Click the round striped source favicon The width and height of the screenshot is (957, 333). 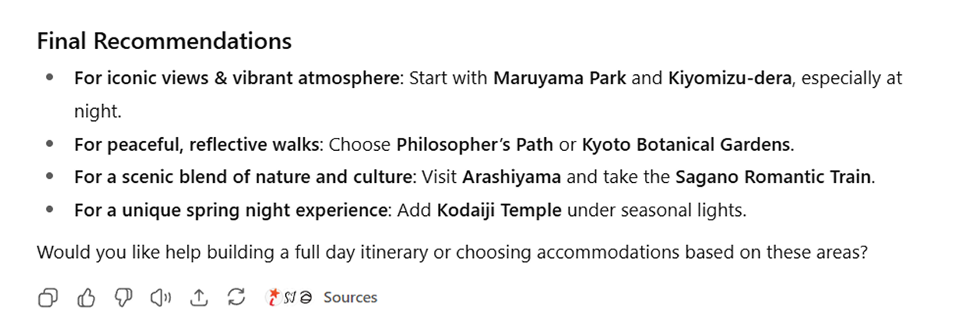304,298
